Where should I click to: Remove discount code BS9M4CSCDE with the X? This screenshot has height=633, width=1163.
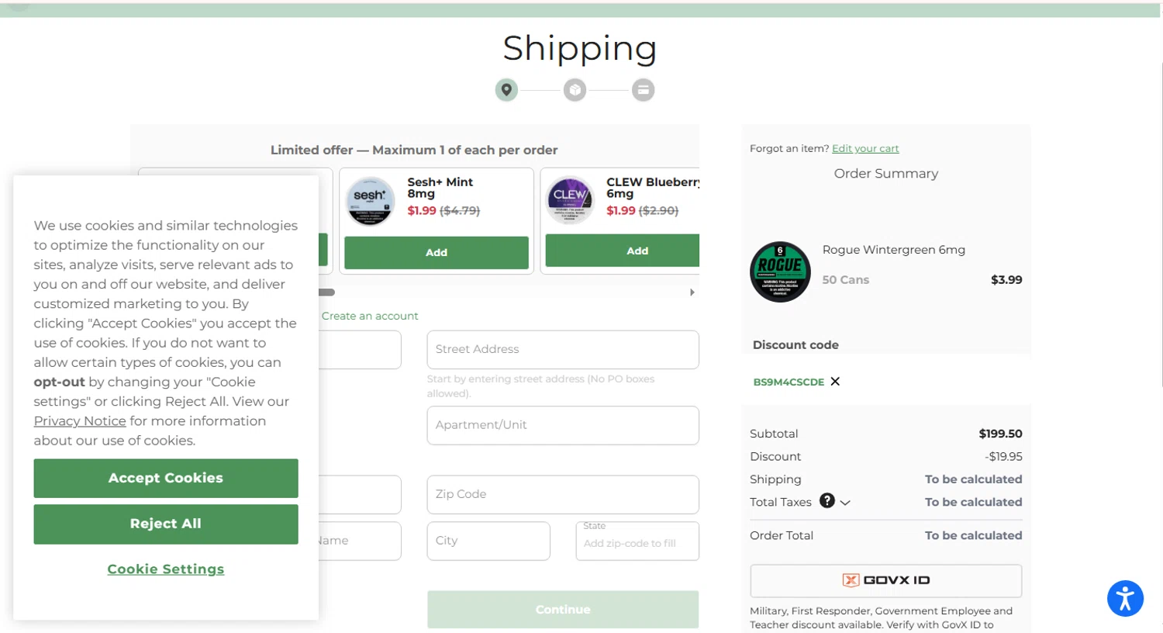[835, 382]
